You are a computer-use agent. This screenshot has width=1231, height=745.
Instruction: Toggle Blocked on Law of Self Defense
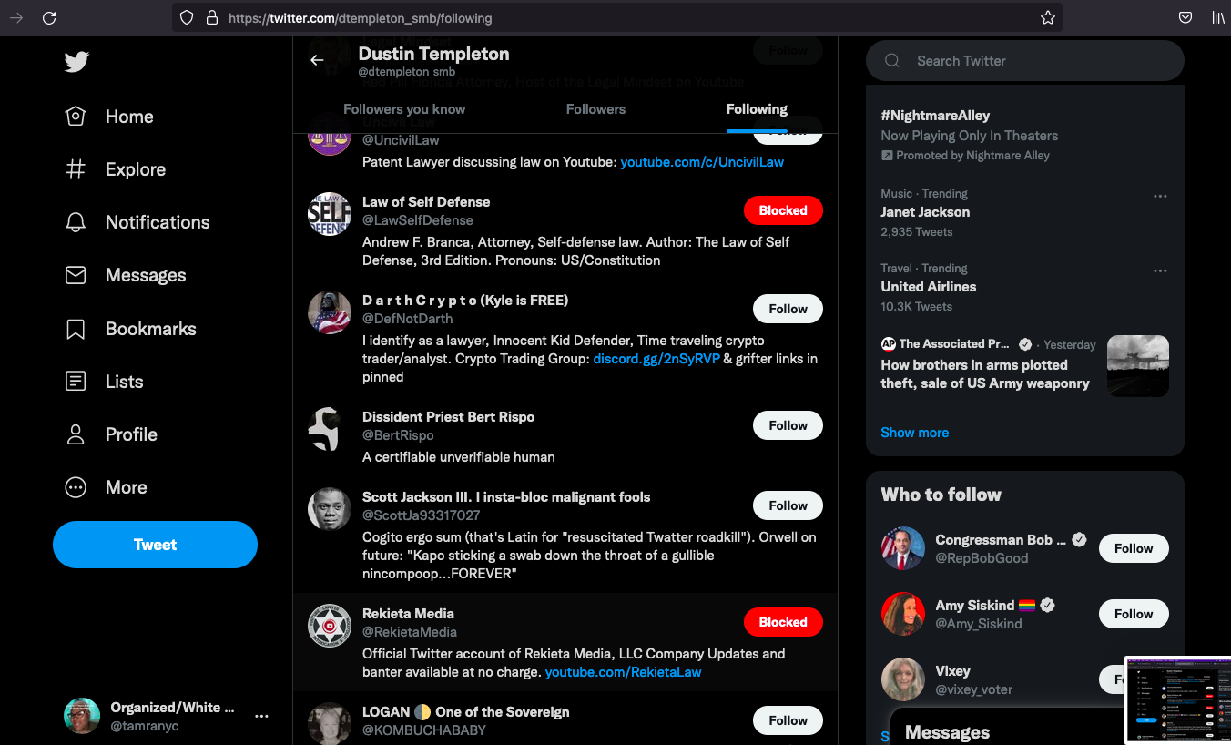click(782, 210)
